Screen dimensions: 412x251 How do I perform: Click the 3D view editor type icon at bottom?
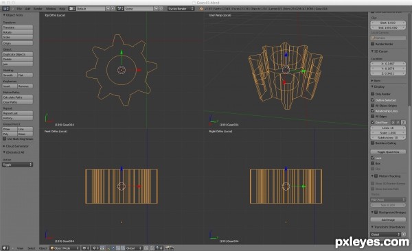(x=5, y=248)
